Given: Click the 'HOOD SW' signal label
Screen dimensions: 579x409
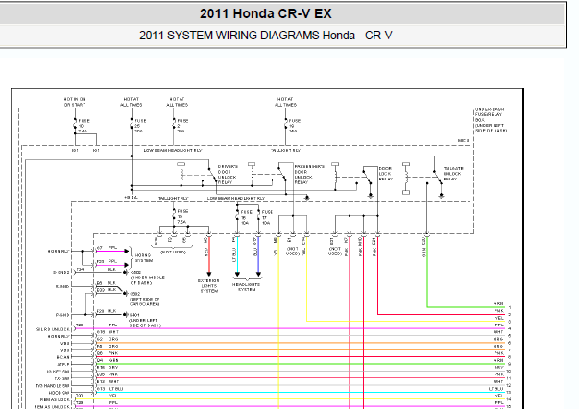Looking at the screenshot, I should 60,393.
